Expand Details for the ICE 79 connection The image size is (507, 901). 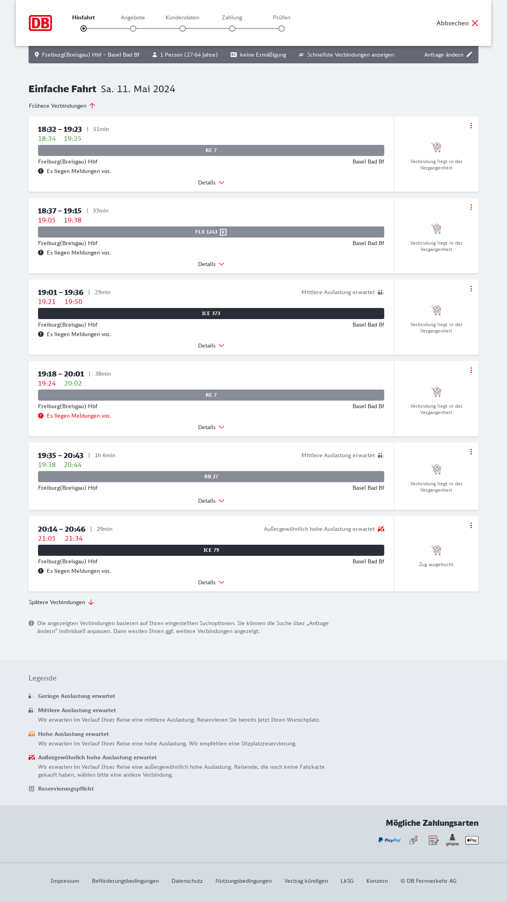(x=211, y=582)
